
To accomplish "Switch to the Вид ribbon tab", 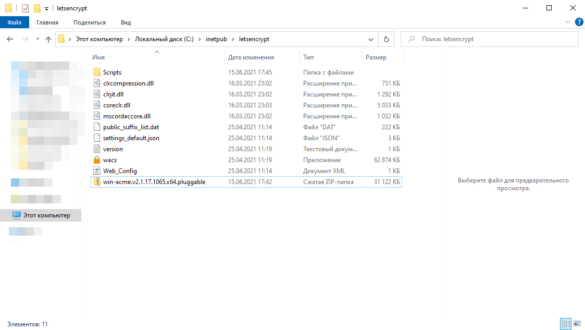I will coord(126,22).
